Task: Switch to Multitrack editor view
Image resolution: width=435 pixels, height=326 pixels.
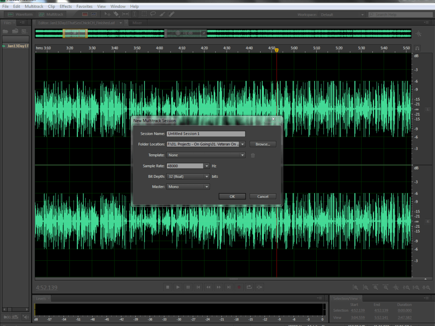Action: point(51,14)
